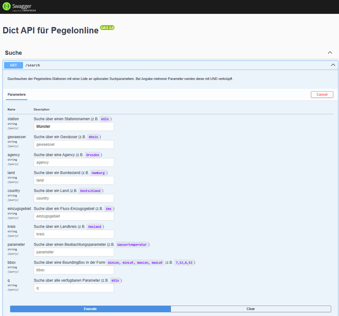This screenshot has width=339, height=316.
Task: Click the Suche section heading
Action: 13,53
